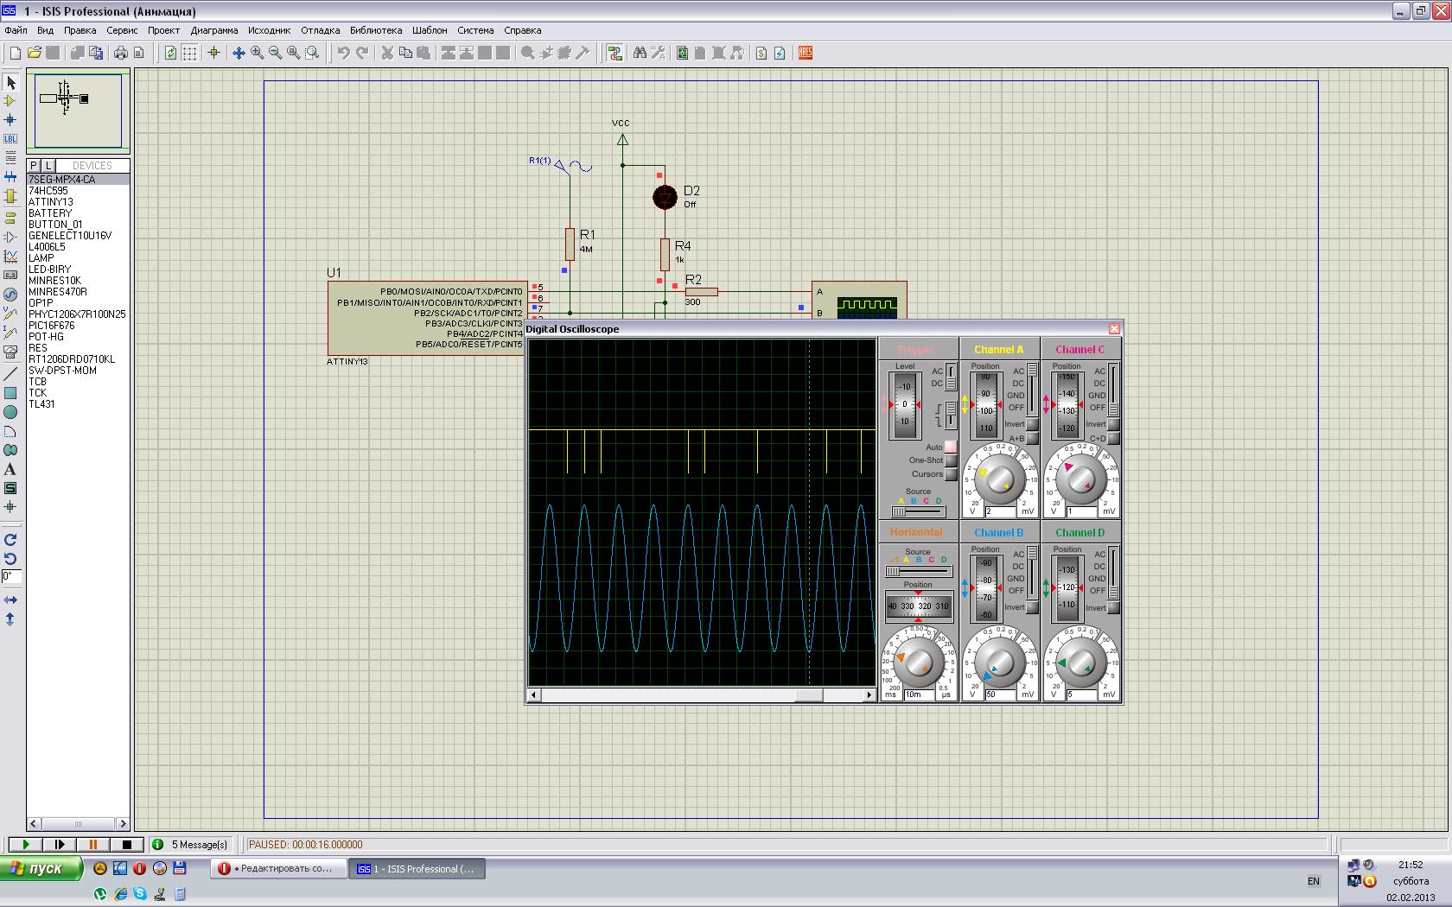
Task: Choose the 2D Text tool
Action: click(x=10, y=469)
